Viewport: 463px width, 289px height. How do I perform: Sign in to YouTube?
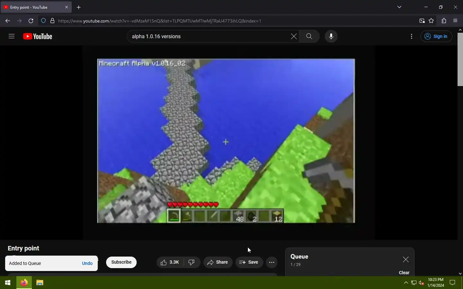436,36
